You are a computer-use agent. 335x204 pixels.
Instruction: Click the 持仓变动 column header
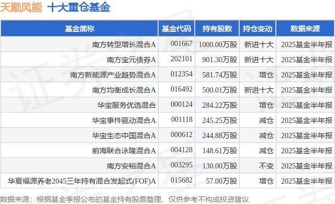pos(258,29)
